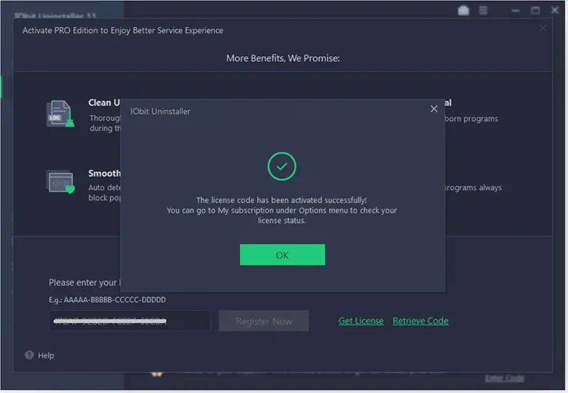Maximize the IObit Uninstaller main window
Image resolution: width=568 pixels, height=393 pixels.
coord(535,10)
